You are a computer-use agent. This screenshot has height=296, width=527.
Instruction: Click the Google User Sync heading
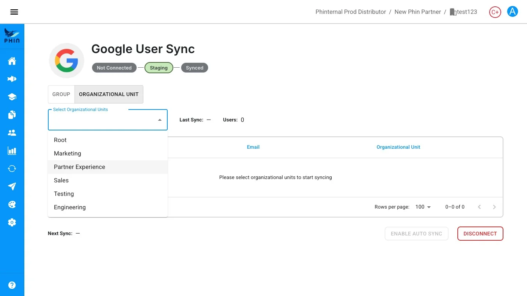click(143, 49)
